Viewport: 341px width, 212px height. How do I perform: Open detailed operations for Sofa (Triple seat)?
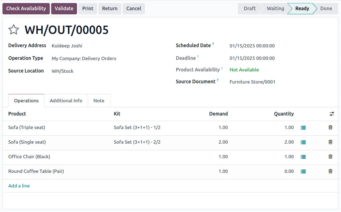tap(303, 128)
